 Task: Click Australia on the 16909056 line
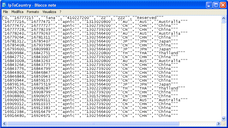point(170,100)
